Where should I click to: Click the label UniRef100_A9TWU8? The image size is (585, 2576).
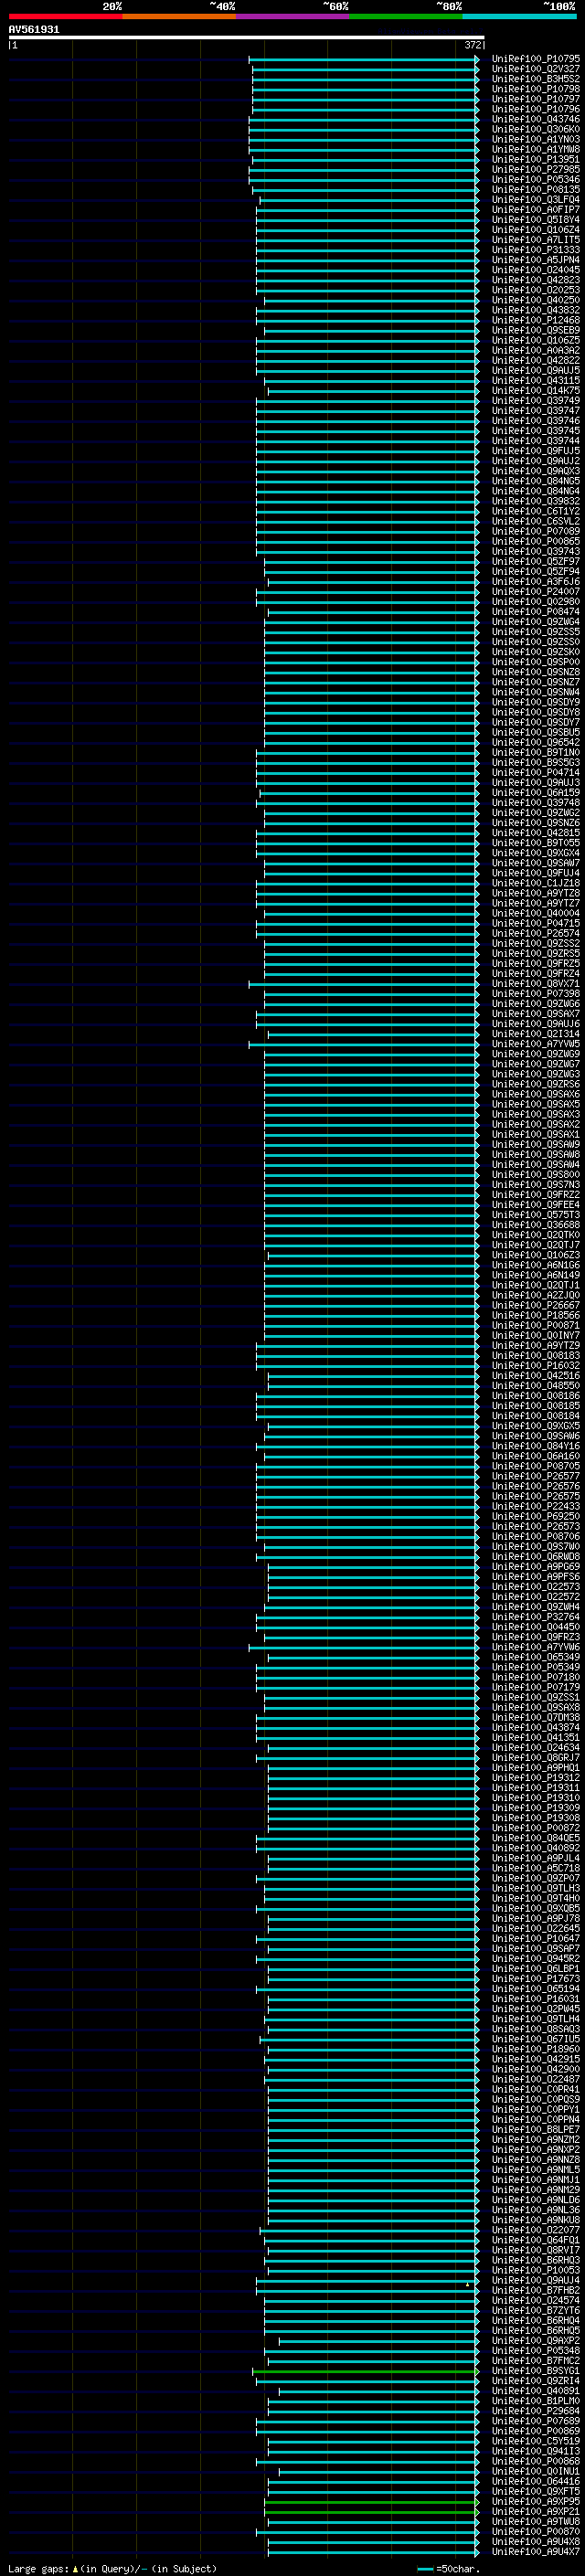pos(535,2521)
